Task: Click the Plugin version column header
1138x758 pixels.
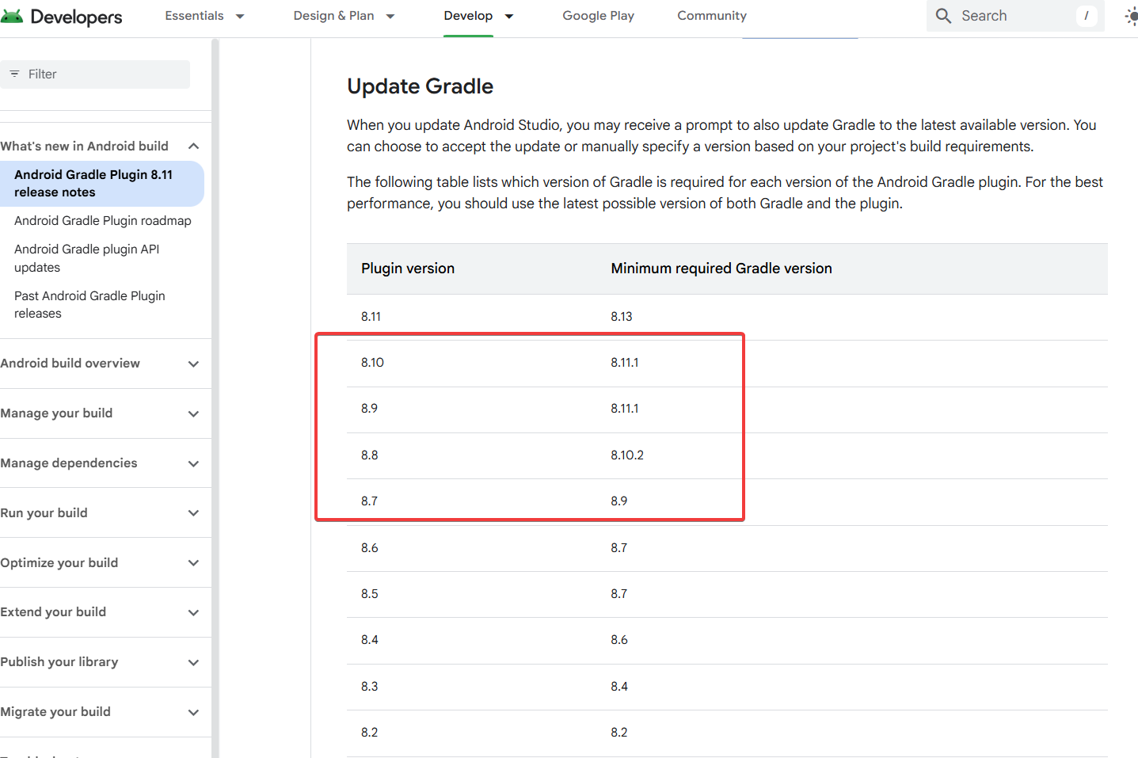Action: (x=408, y=269)
